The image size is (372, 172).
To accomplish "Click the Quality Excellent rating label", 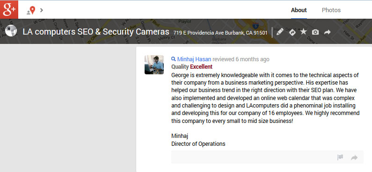I will coord(192,67).
